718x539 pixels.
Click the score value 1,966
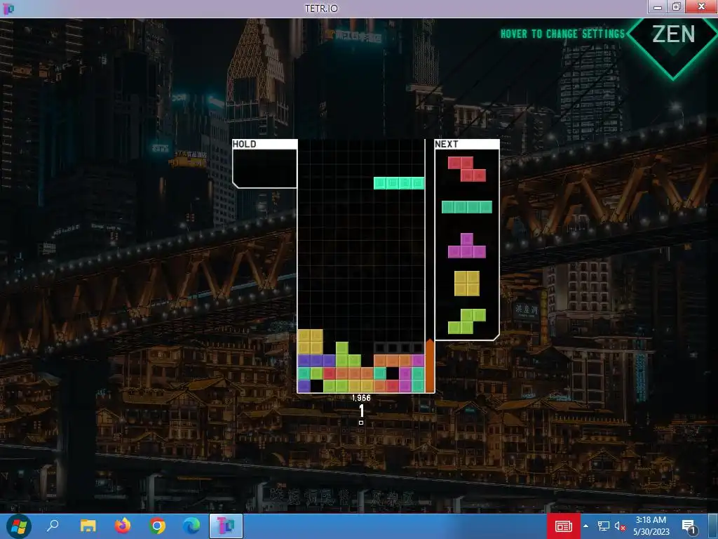[x=361, y=398]
